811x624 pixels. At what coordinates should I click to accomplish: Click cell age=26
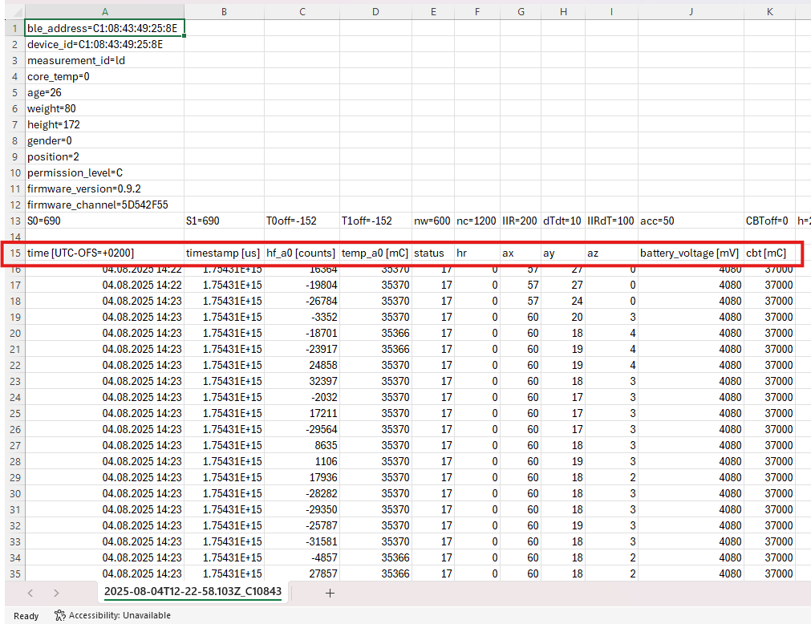coord(104,92)
